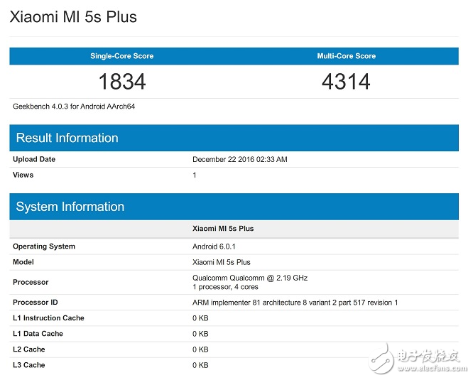The image size is (473, 380).
Task: Click the System Information section header
Action: pyautogui.click(x=70, y=207)
